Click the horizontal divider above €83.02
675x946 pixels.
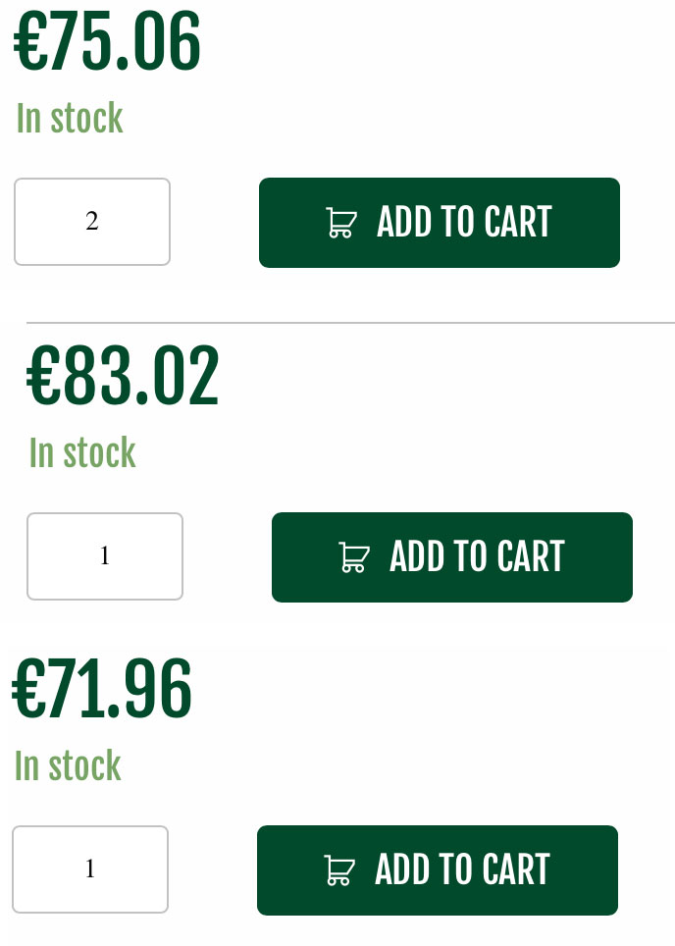point(350,323)
